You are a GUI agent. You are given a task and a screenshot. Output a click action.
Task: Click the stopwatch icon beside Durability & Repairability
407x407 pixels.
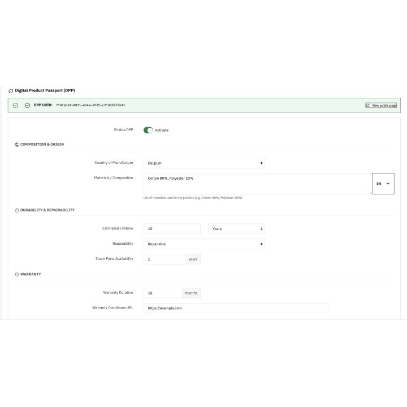[17, 210]
